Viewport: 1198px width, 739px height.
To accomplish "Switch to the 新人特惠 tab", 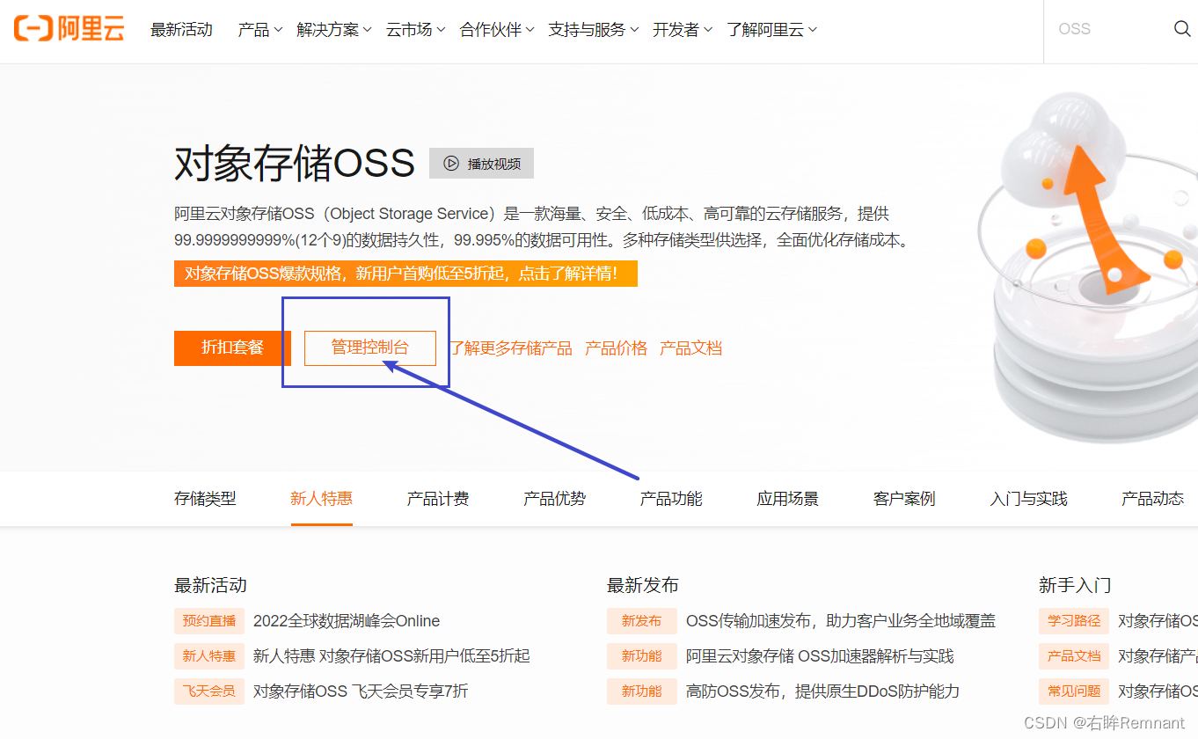I will 321,499.
